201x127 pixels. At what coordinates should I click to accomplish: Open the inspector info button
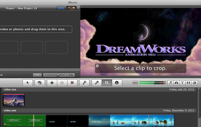coord(117,83)
